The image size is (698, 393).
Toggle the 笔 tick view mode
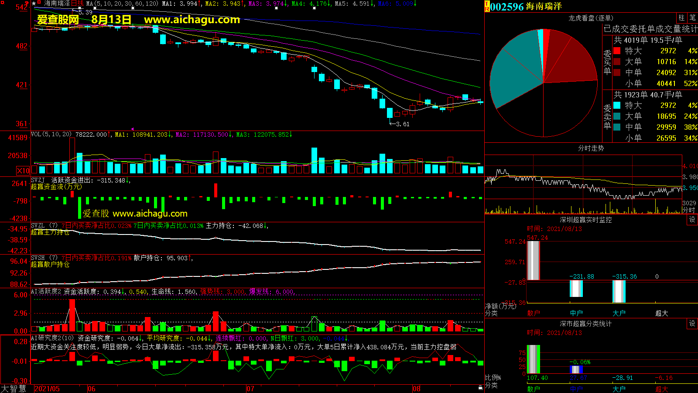coord(692,18)
